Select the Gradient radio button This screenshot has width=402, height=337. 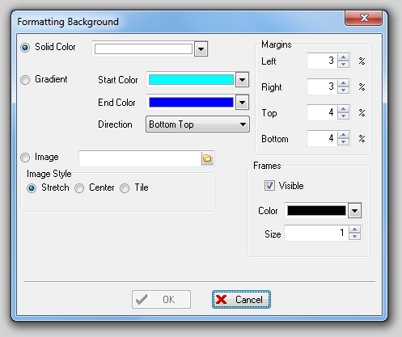tap(25, 80)
